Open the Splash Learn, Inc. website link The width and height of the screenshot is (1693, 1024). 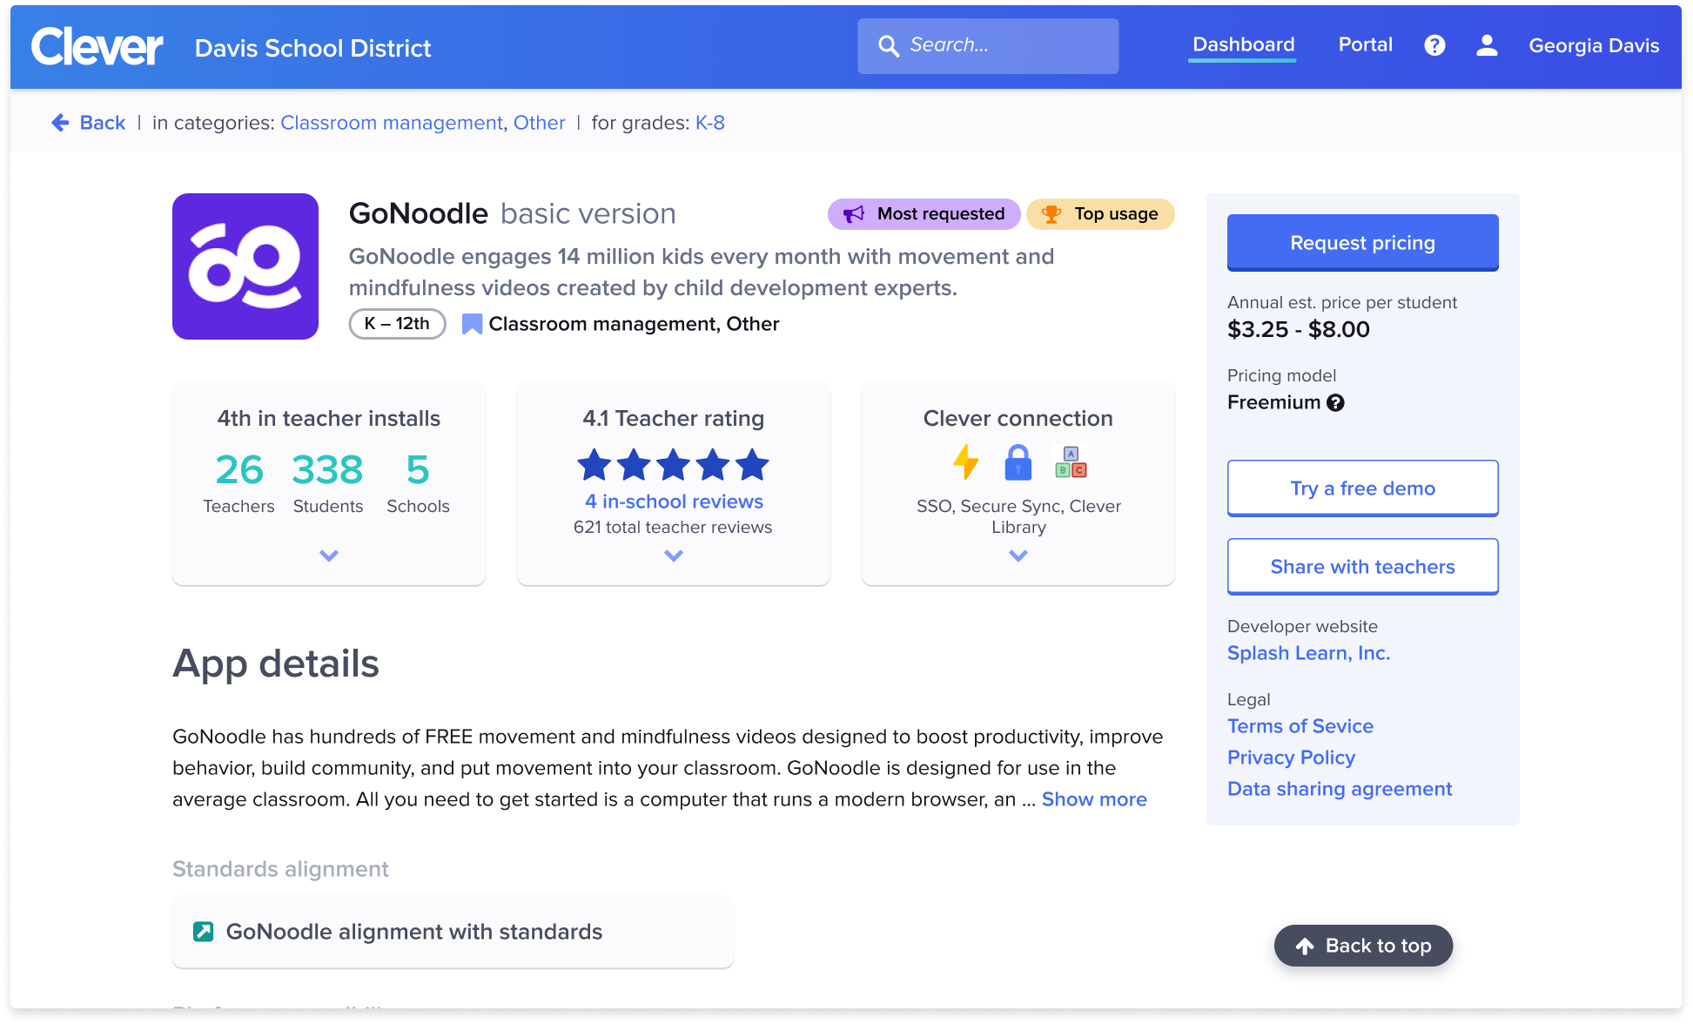1308,653
